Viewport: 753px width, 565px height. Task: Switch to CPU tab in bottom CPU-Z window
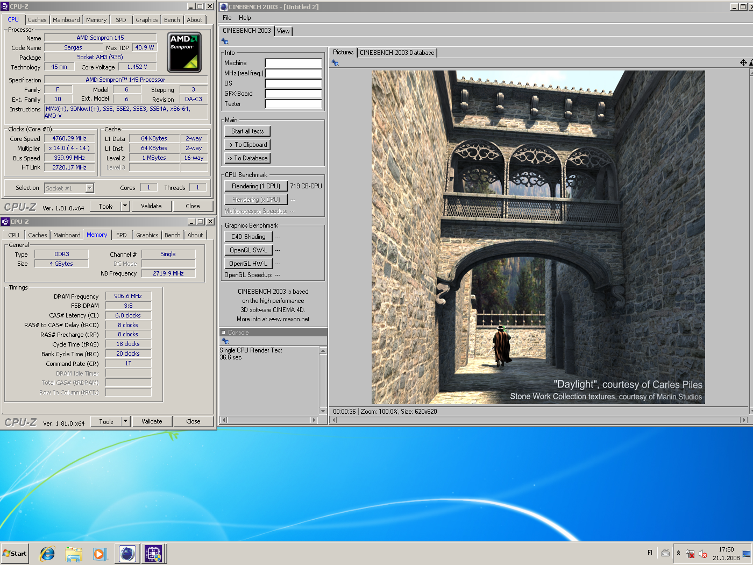click(x=14, y=235)
